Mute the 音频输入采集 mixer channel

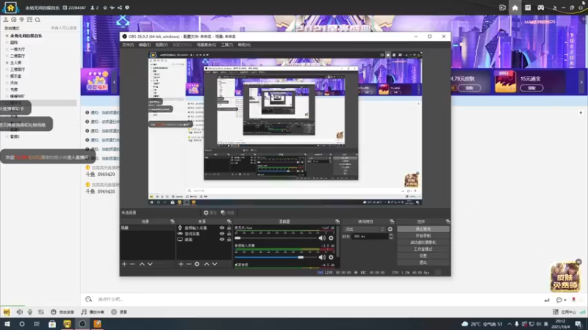coord(322,257)
